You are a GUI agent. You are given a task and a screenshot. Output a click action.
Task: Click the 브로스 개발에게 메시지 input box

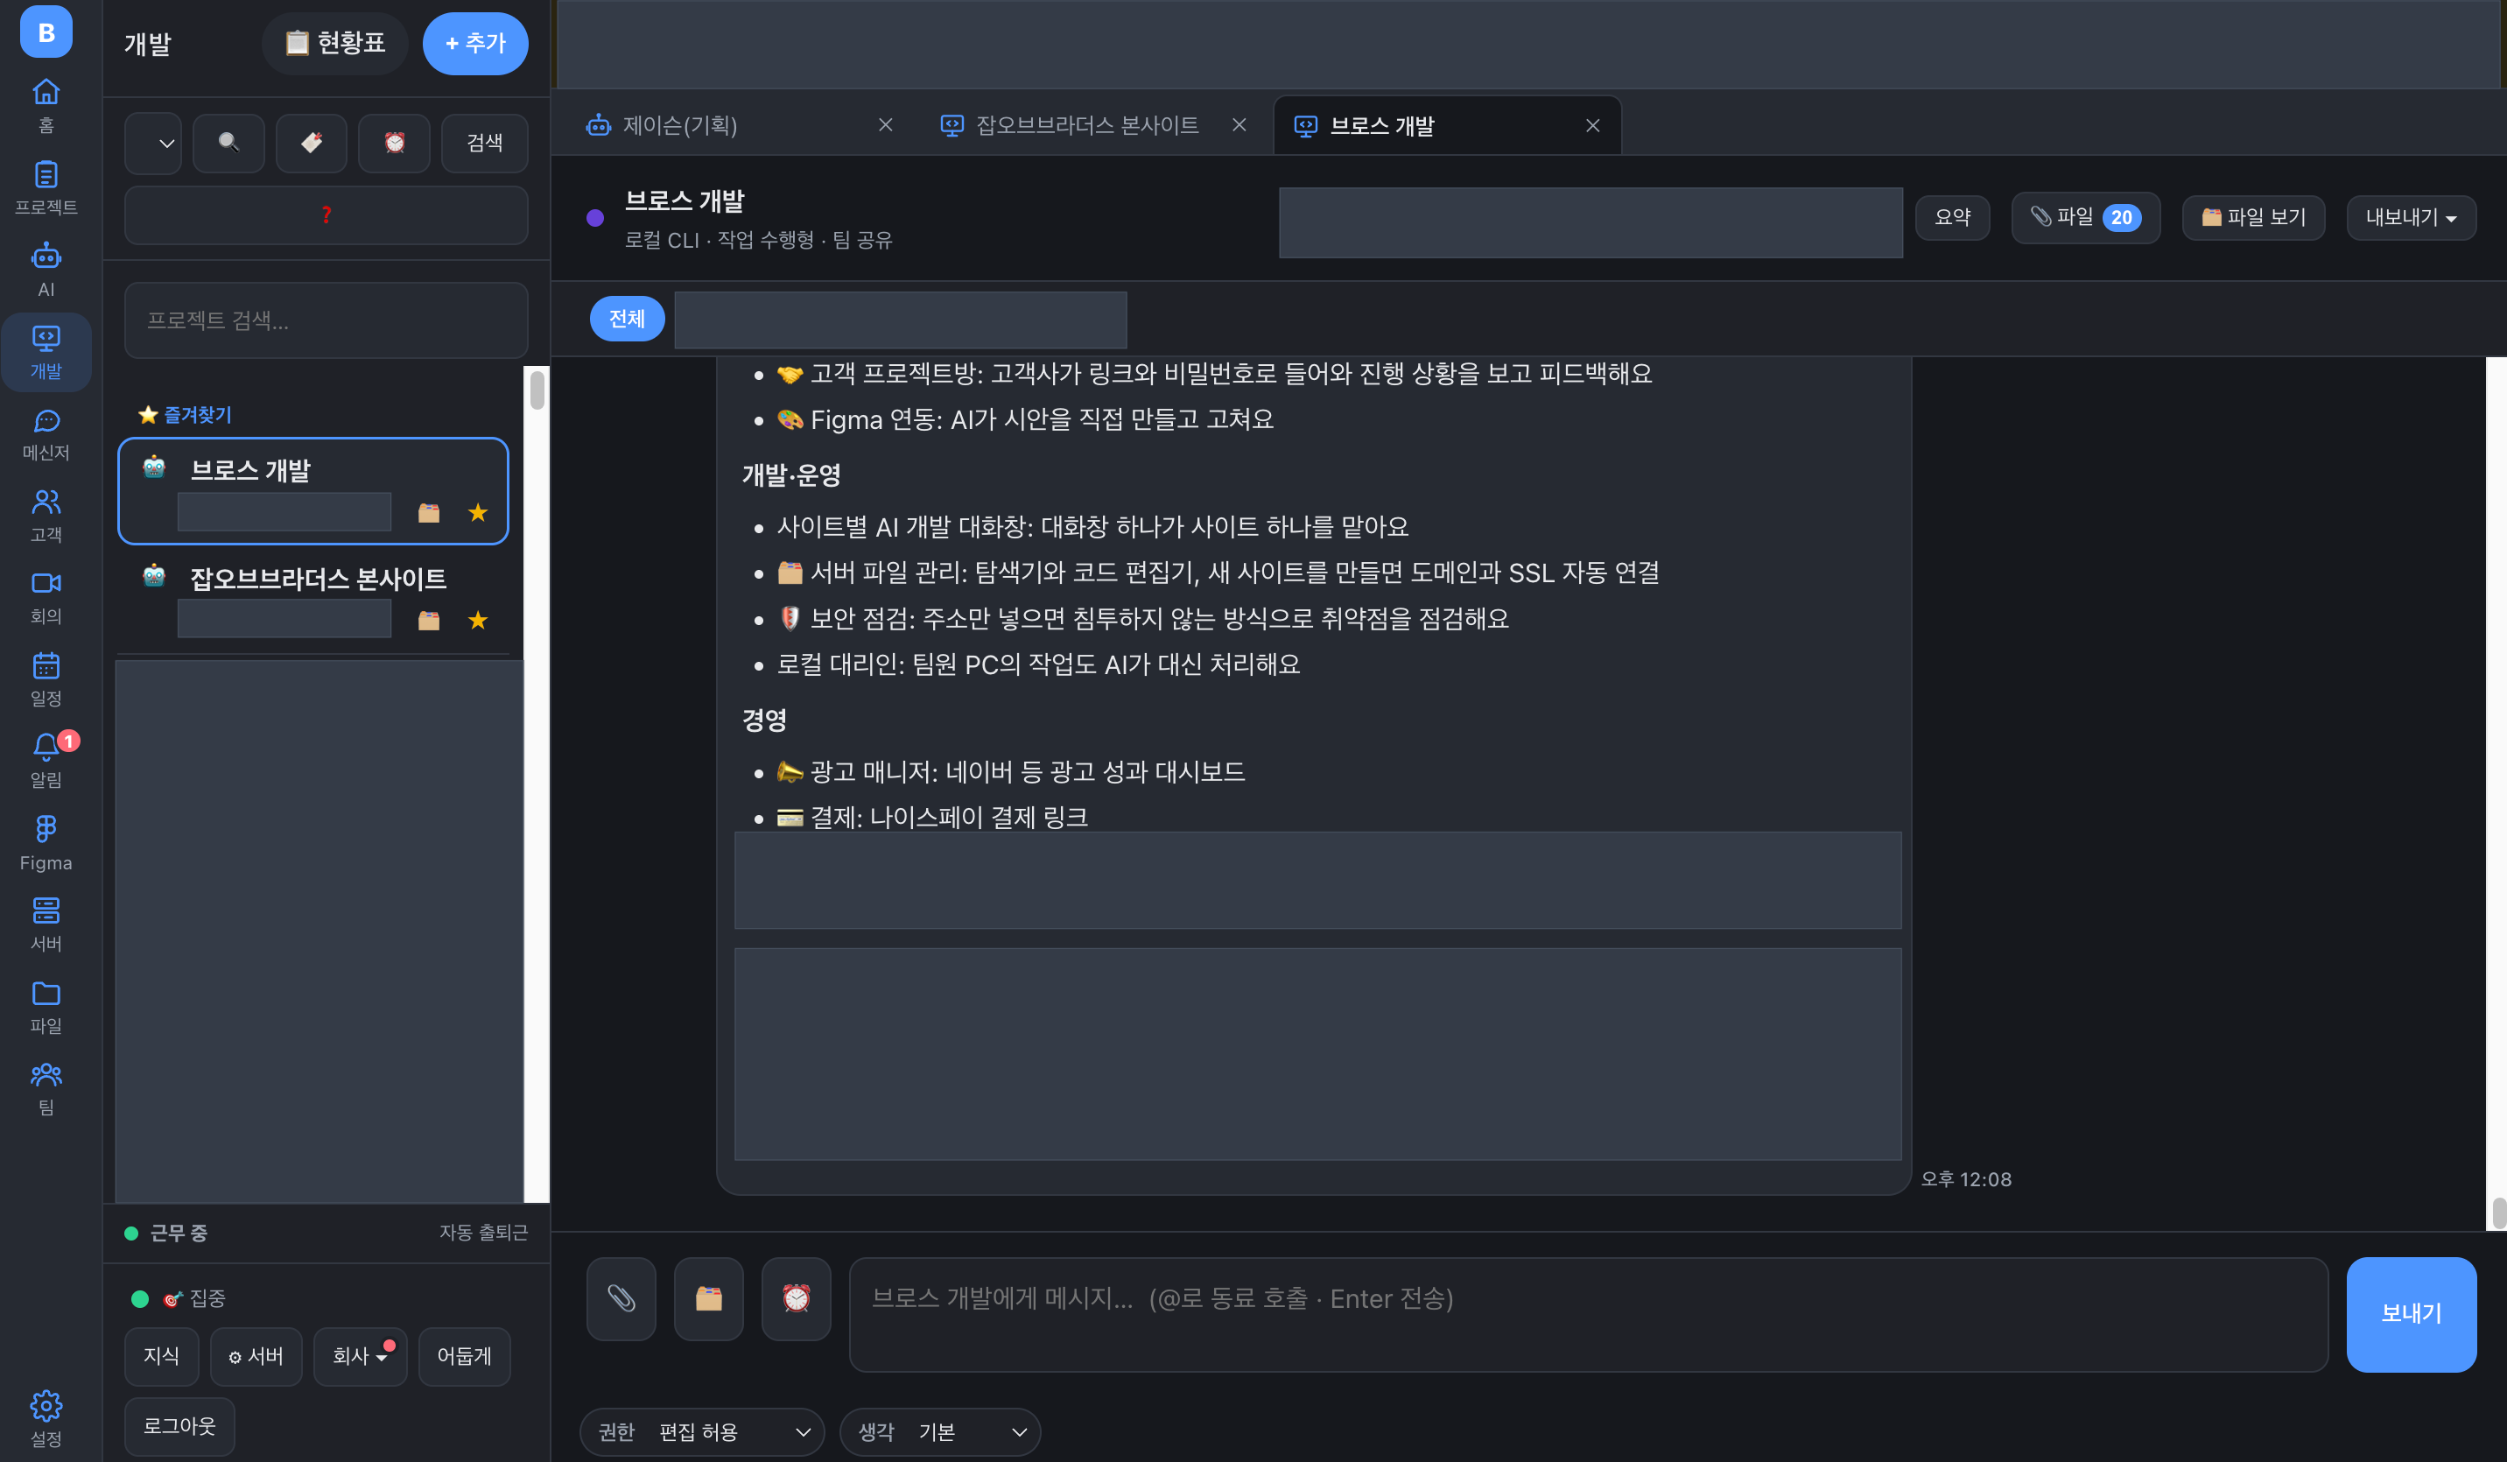pos(1588,1314)
